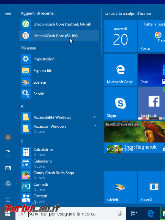Screen dimensions: 165x220
Task: Open the Contatti people icon
Action: pyautogui.click(x=26, y=198)
